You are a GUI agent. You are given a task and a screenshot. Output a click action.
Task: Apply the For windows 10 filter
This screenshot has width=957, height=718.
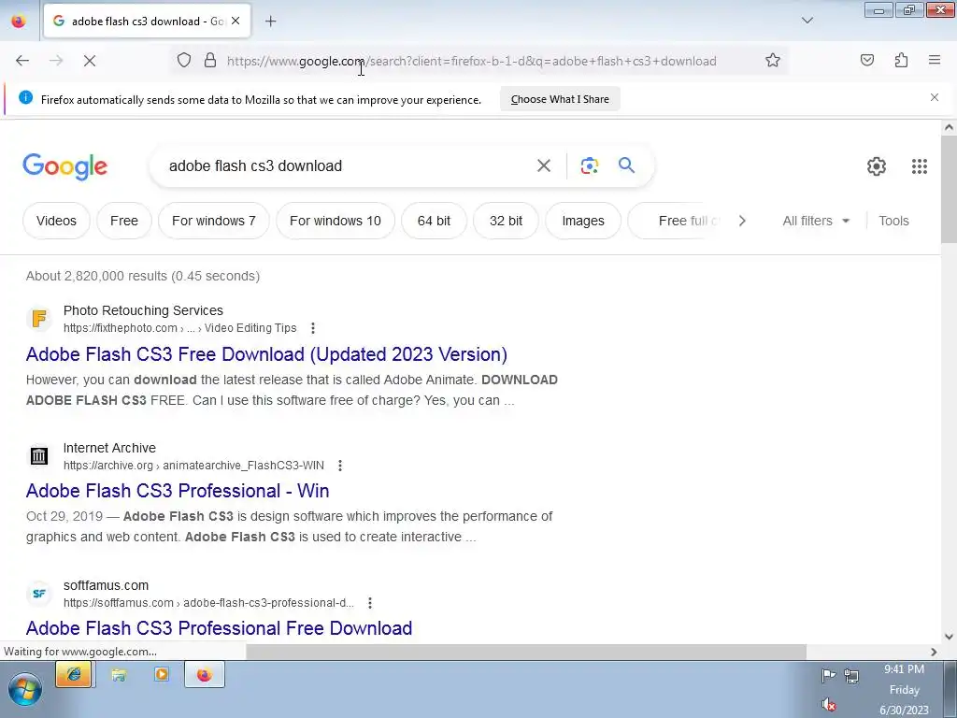pos(336,221)
